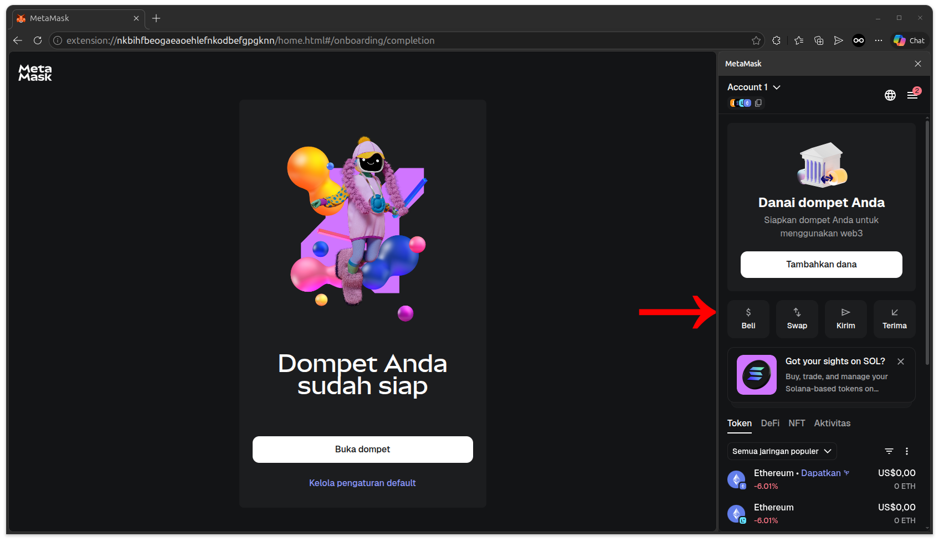Open 'Kelola pengaturan default' link
The height and width of the screenshot is (542, 939).
point(362,482)
